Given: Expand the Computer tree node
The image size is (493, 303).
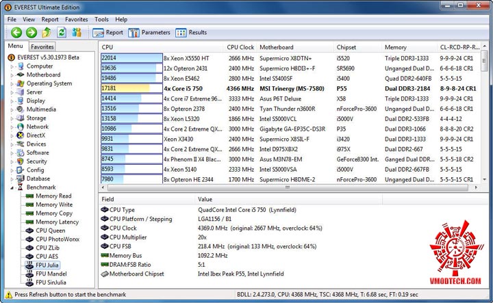Looking at the screenshot, I should click(12, 66).
